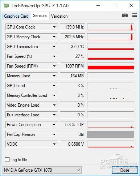The image size is (140, 176).
Task: Minimize the GPU-Z window
Action: point(98,5)
